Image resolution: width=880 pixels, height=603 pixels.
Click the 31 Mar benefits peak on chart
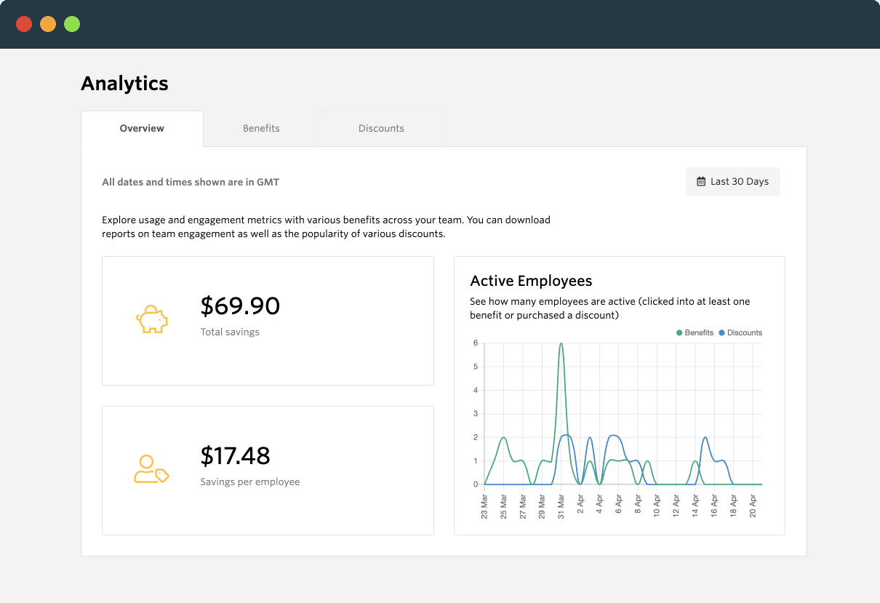[561, 343]
